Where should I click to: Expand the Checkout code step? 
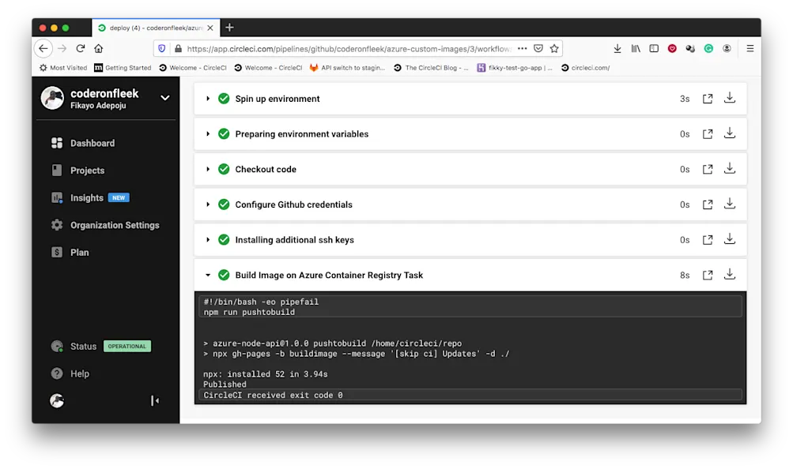tap(208, 169)
